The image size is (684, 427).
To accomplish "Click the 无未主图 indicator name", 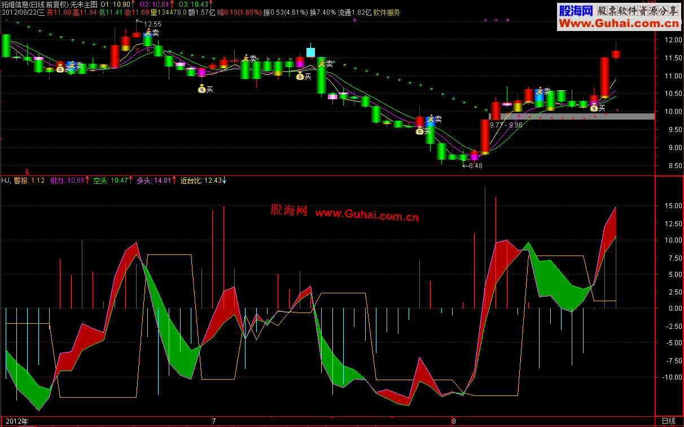I will (84, 5).
